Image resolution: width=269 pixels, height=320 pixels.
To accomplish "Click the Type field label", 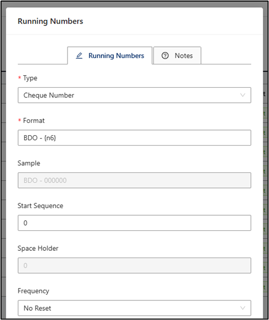I will coord(30,78).
